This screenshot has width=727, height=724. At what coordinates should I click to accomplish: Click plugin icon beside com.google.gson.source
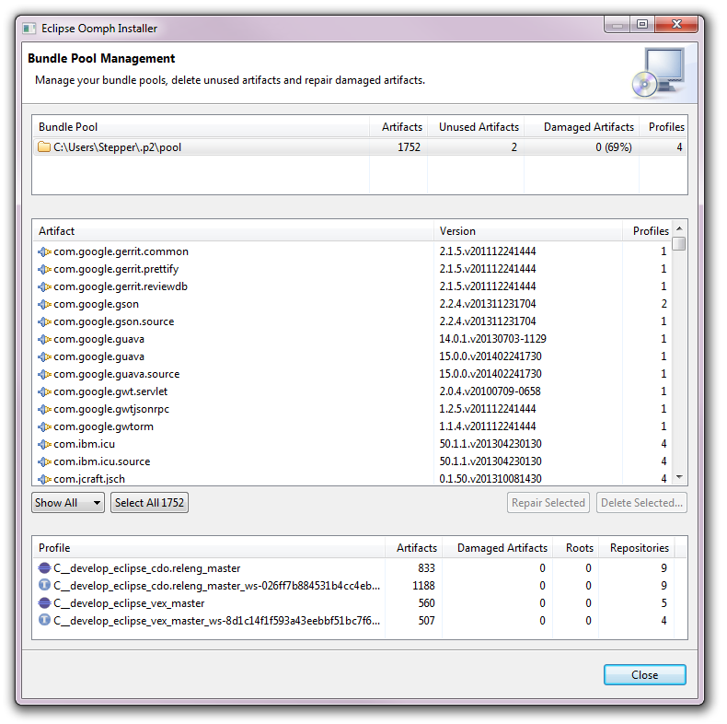44,321
